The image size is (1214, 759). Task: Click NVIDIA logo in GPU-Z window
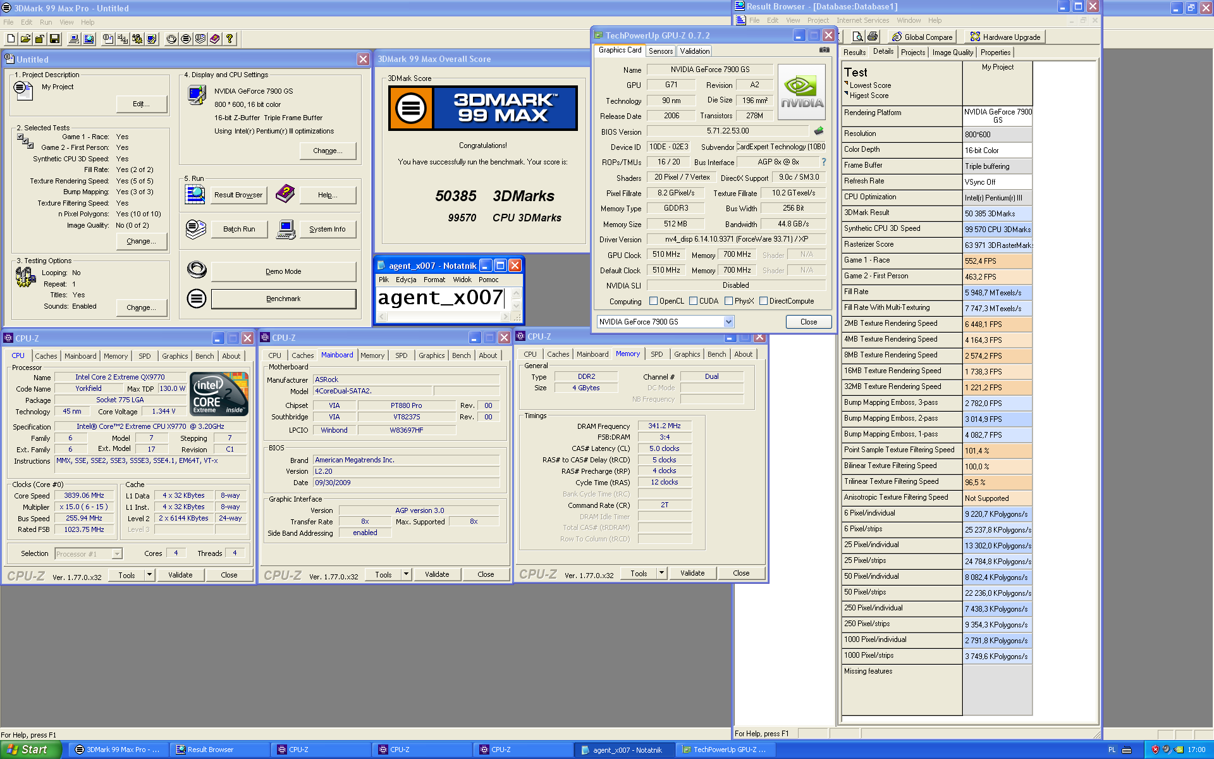[802, 93]
